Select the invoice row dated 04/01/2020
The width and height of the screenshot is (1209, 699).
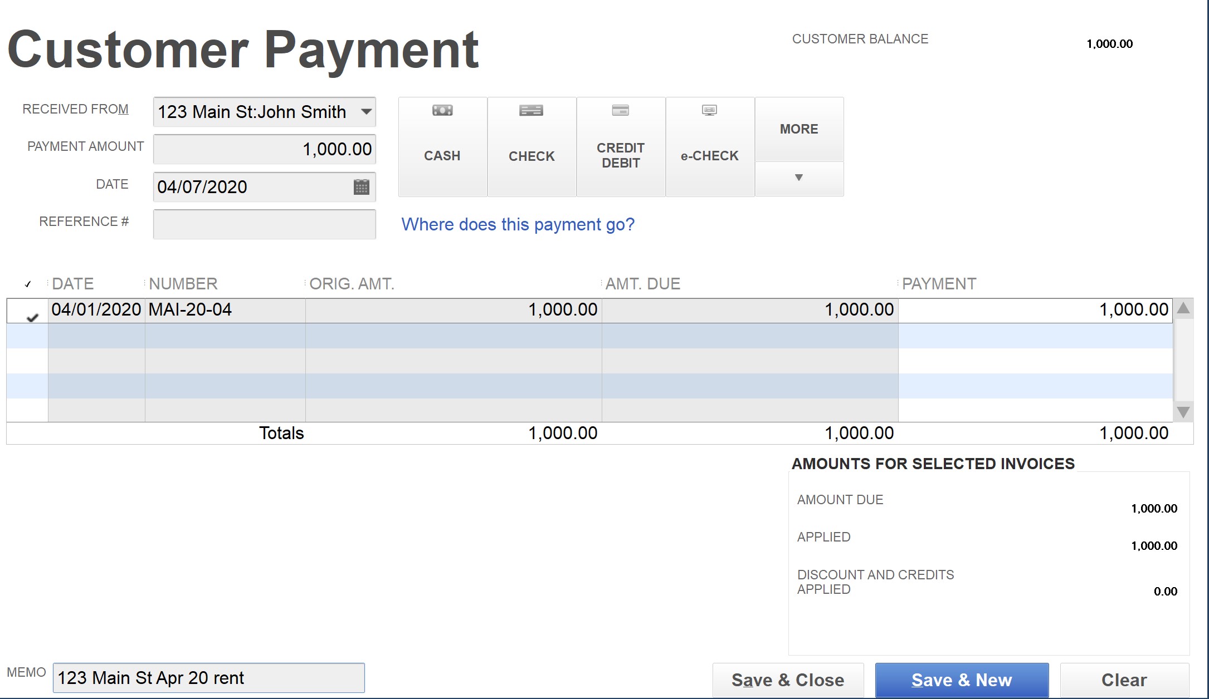pyautogui.click(x=390, y=310)
